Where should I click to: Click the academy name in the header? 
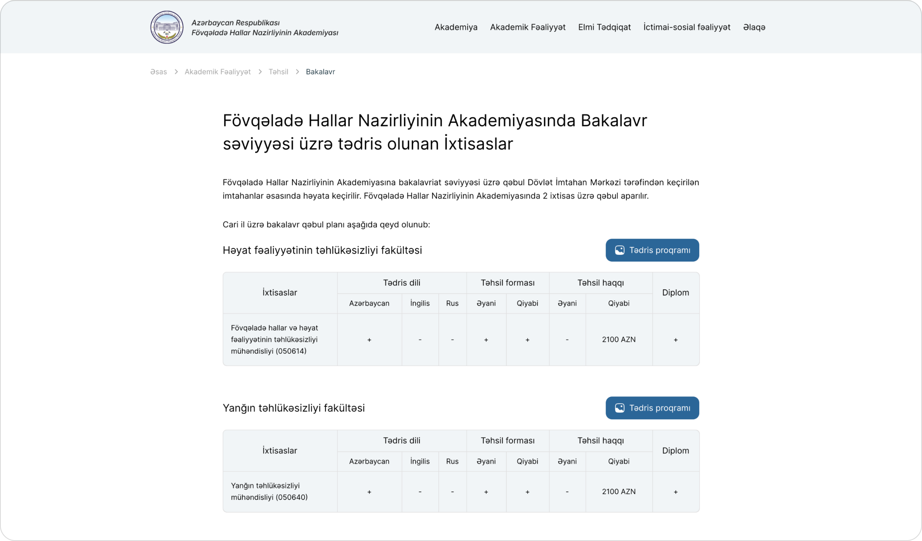265,28
